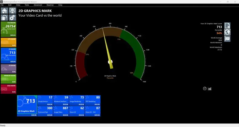Image resolution: width=239 pixels, height=127 pixels.
Task: Open the Help menu
Action: 60,5
